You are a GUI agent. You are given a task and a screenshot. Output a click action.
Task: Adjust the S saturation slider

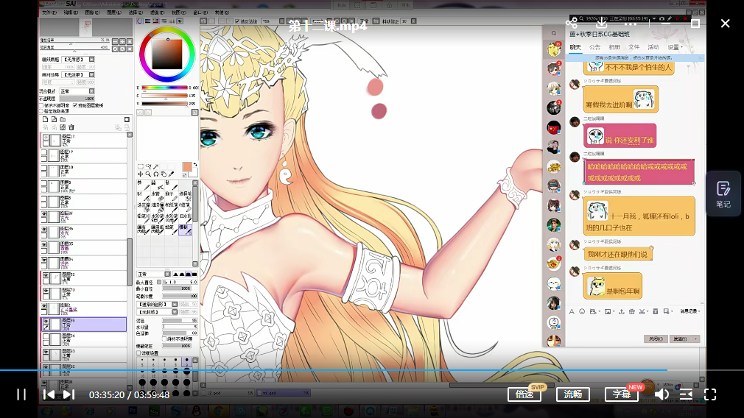[164, 96]
